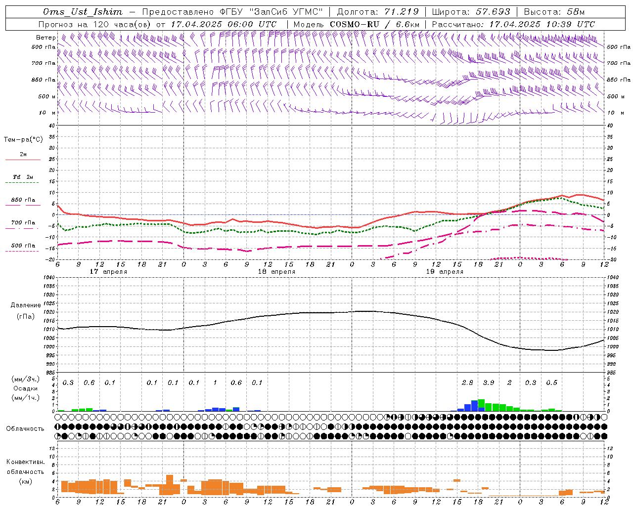Click the 700 гПа temperature legend entry
This screenshot has height=506, width=633.
pos(23,223)
